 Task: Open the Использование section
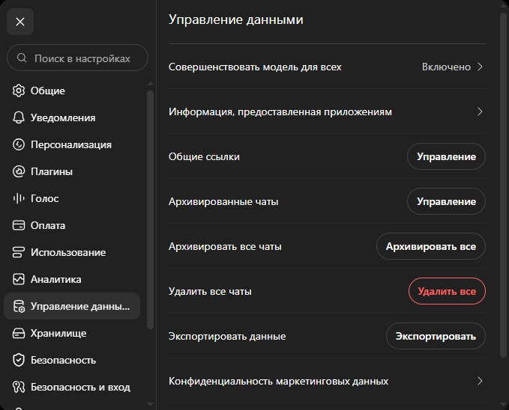pyautogui.click(x=72, y=252)
